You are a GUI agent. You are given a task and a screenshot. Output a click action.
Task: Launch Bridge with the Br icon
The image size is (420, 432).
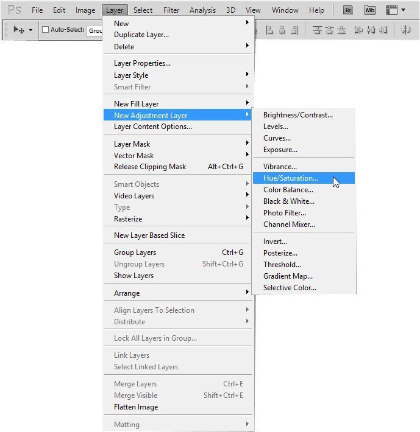(x=348, y=10)
